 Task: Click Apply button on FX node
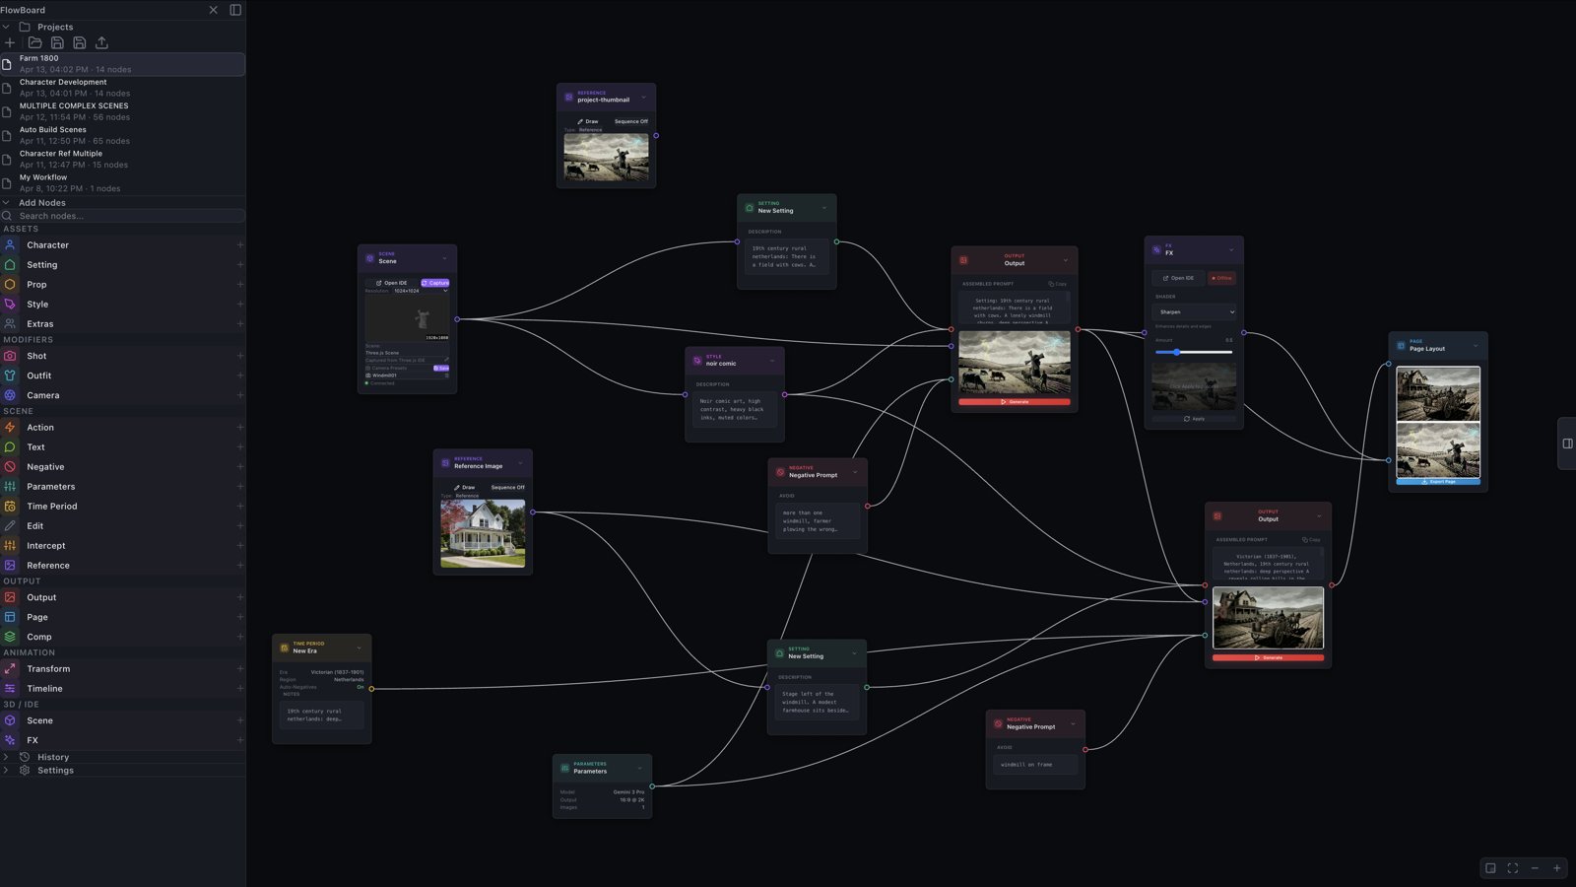click(x=1194, y=419)
